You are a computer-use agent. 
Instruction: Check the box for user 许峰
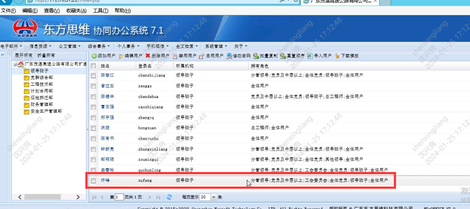pyautogui.click(x=93, y=181)
